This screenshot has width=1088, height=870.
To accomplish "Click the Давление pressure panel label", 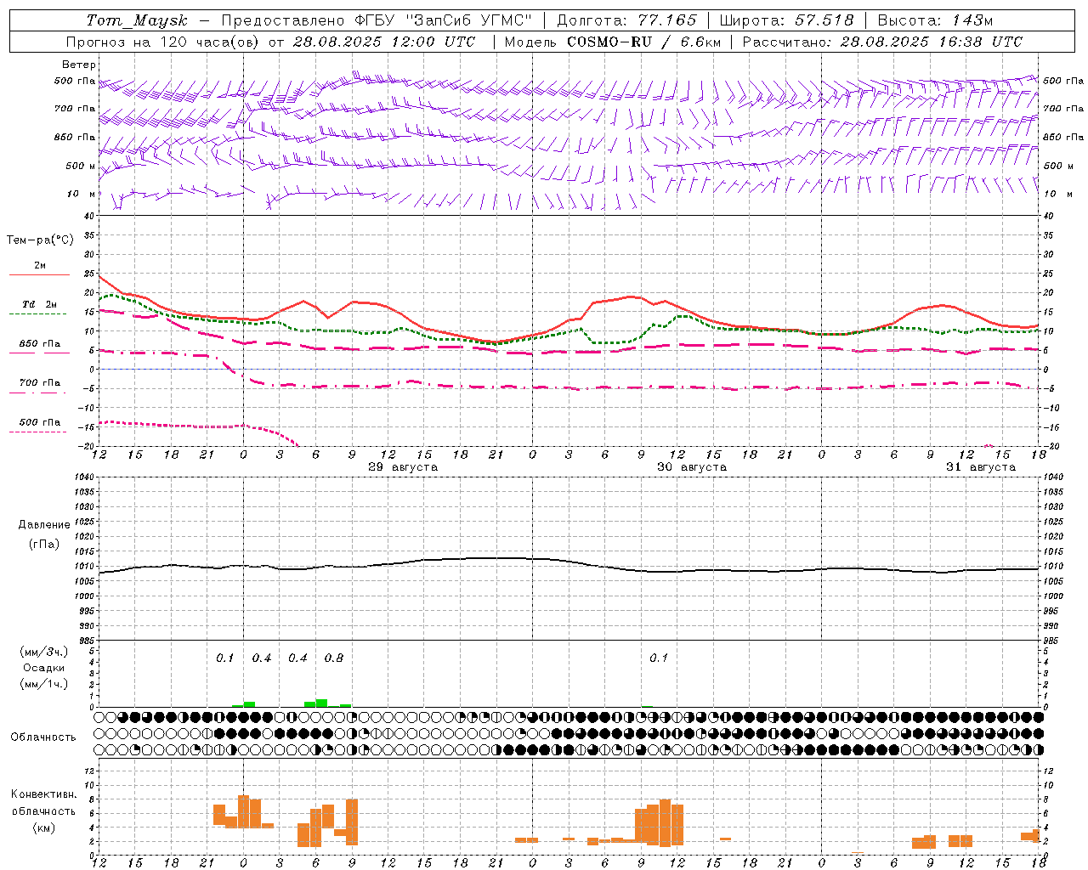I will click(44, 525).
